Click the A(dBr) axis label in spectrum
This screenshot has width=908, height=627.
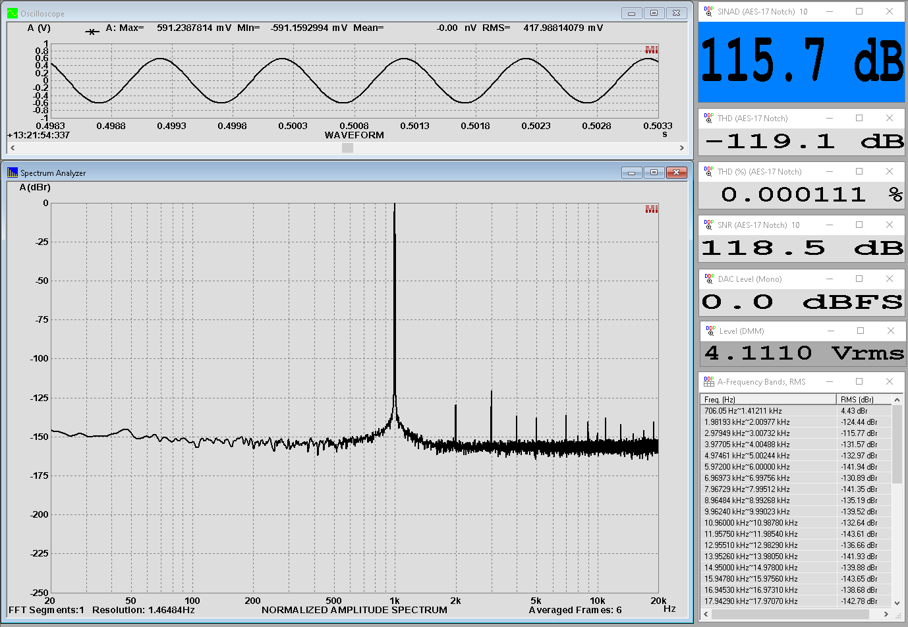35,188
